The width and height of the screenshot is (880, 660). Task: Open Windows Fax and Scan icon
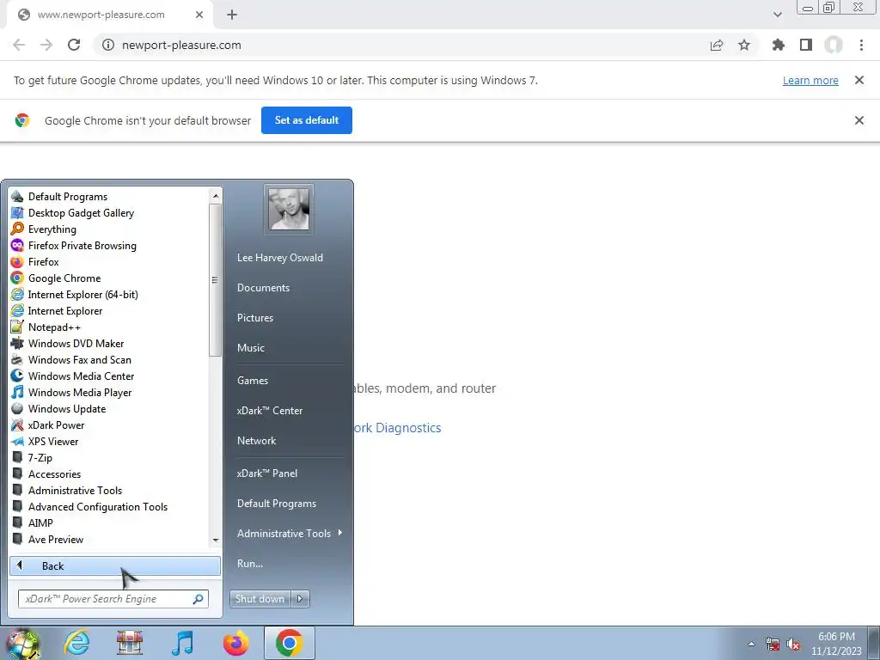(17, 359)
